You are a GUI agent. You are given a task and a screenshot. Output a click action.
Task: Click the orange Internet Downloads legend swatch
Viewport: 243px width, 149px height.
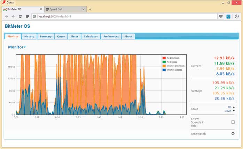pos(164,66)
